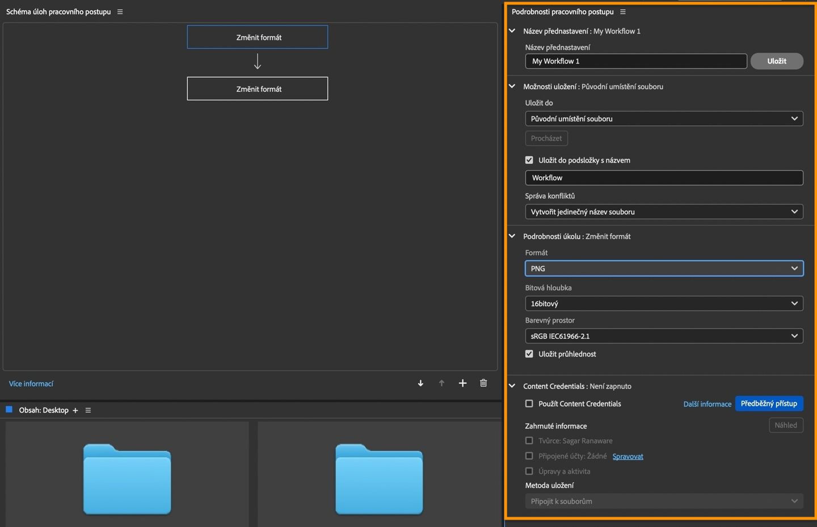Toggle Uložit do podsložky s názvem checkbox

click(529, 160)
